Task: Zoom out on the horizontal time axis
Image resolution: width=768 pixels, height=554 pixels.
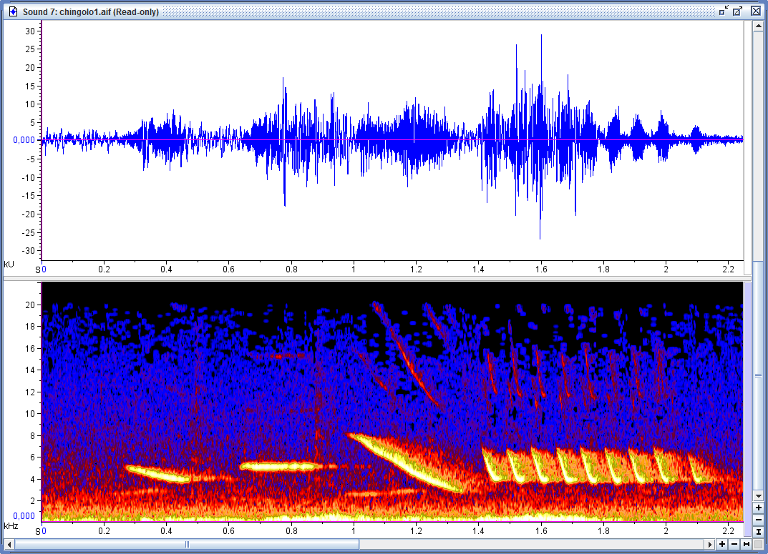Action: [734, 545]
